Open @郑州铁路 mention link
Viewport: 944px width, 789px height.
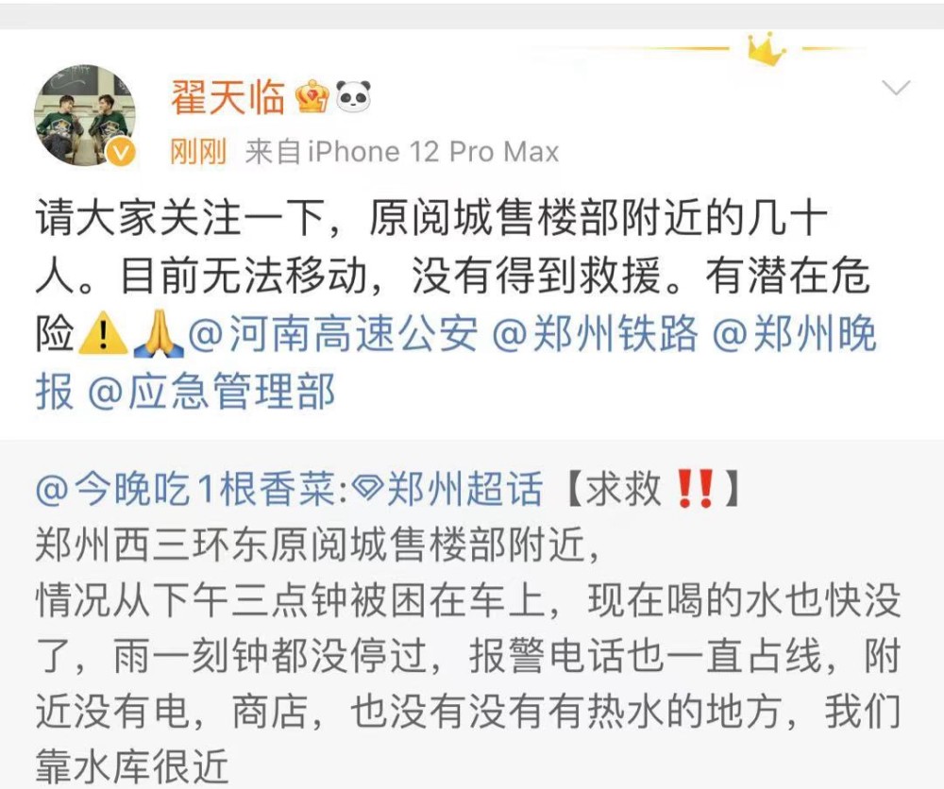(596, 333)
